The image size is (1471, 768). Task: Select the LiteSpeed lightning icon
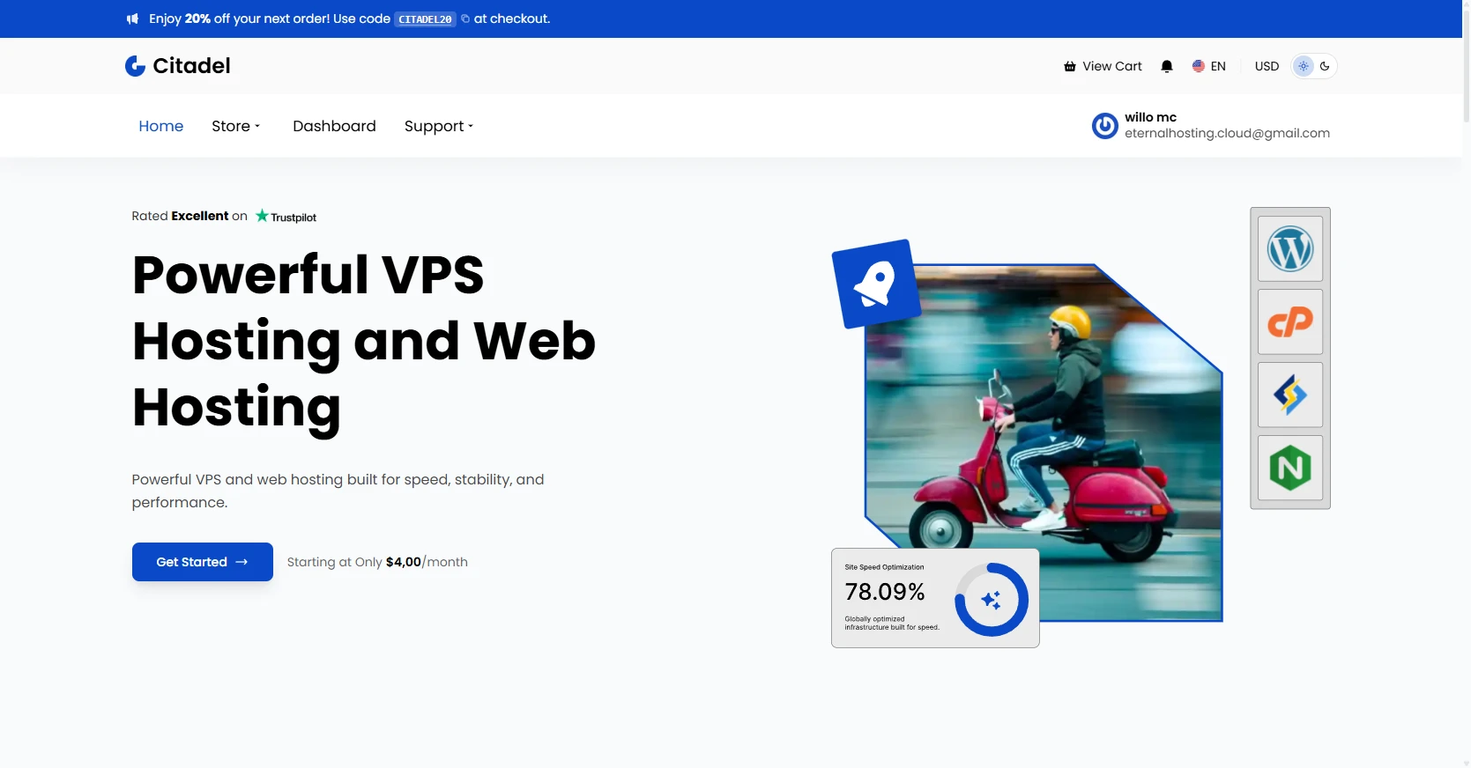(1290, 395)
